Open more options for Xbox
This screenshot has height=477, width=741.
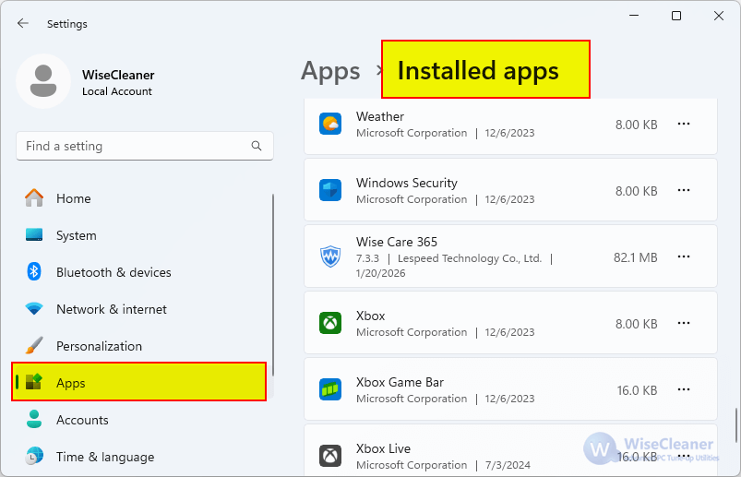click(x=684, y=323)
